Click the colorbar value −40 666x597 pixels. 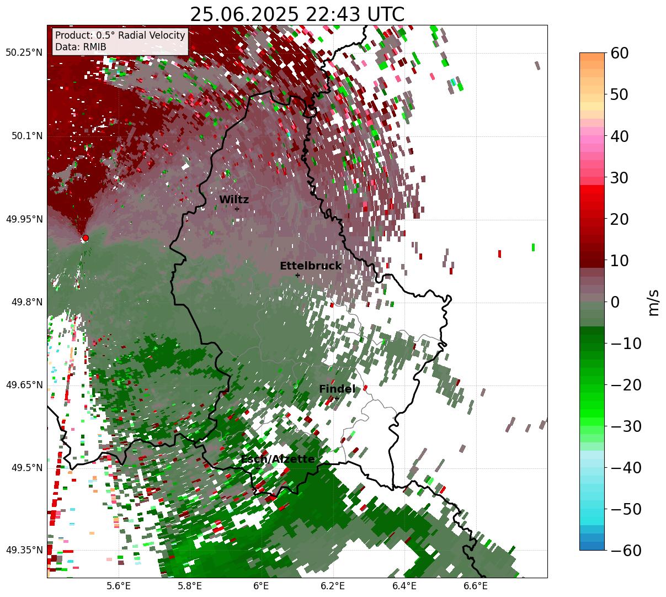[x=626, y=468]
